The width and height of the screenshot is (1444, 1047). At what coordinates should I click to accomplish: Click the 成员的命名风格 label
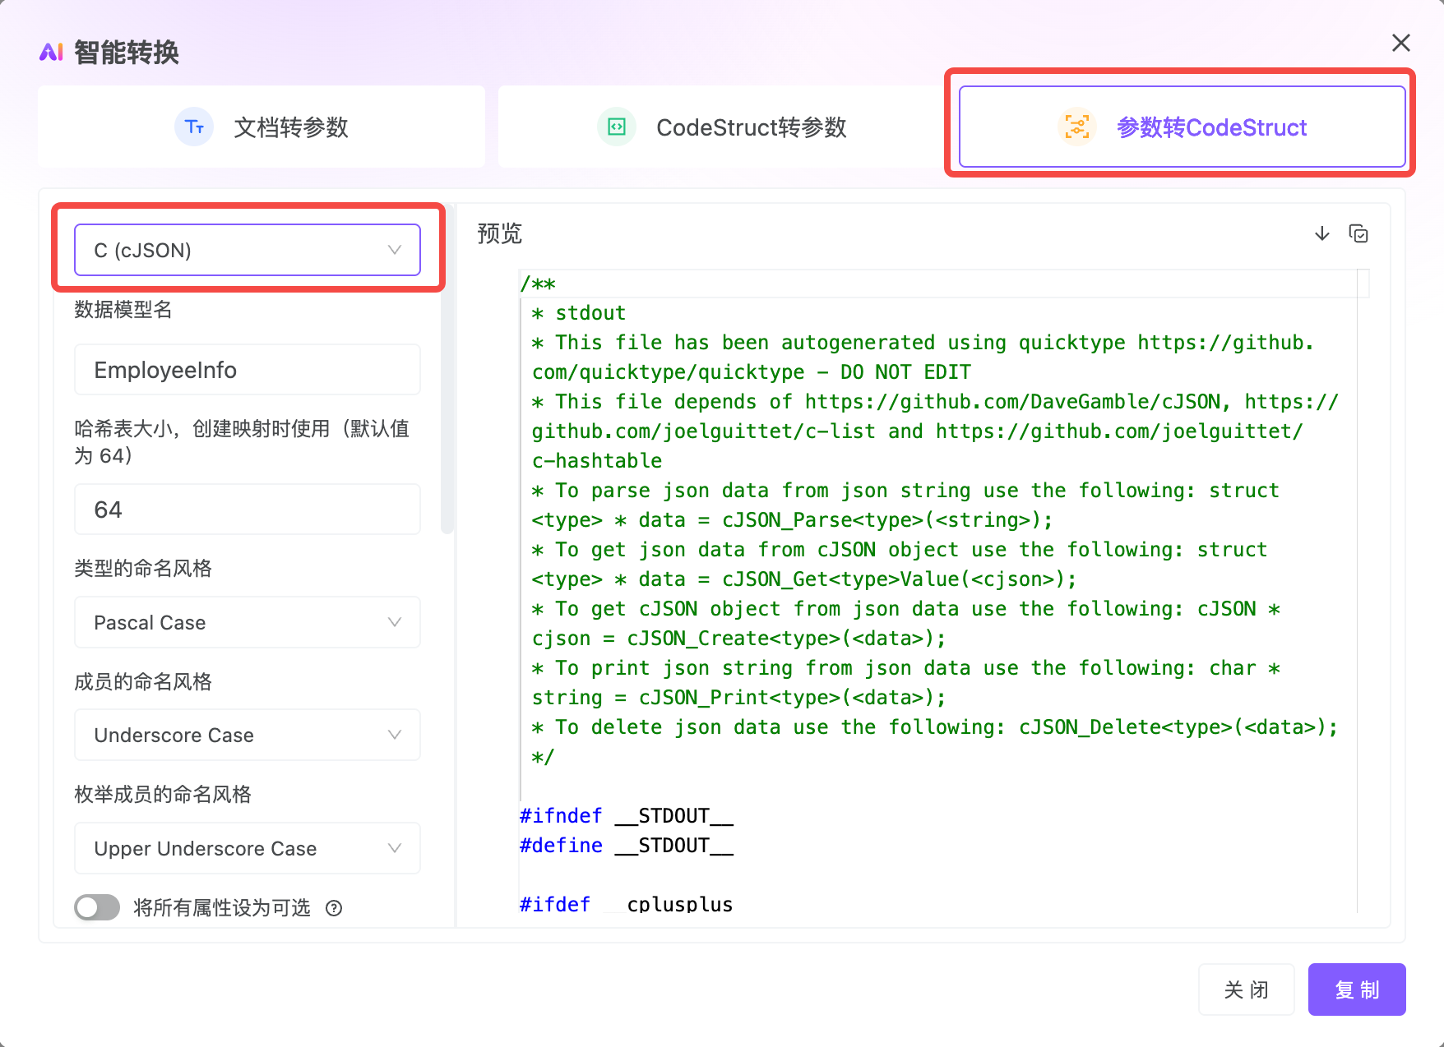click(143, 682)
